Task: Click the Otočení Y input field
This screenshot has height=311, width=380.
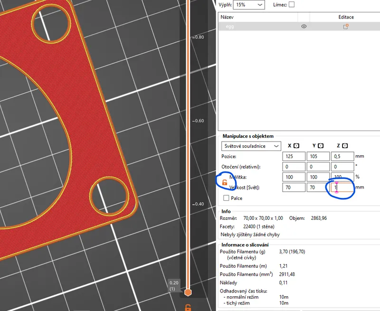Action: click(318, 167)
